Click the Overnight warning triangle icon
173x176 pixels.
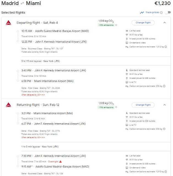60,161
